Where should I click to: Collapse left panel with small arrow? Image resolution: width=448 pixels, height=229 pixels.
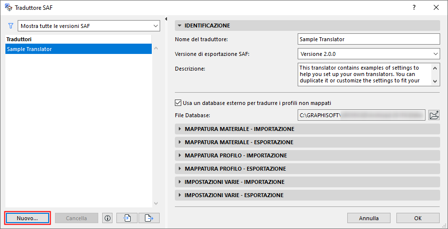pyautogui.click(x=166, y=19)
